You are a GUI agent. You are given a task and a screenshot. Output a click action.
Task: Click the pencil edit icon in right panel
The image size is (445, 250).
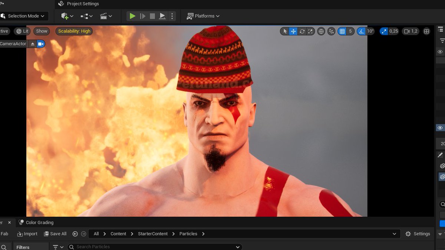(441, 155)
